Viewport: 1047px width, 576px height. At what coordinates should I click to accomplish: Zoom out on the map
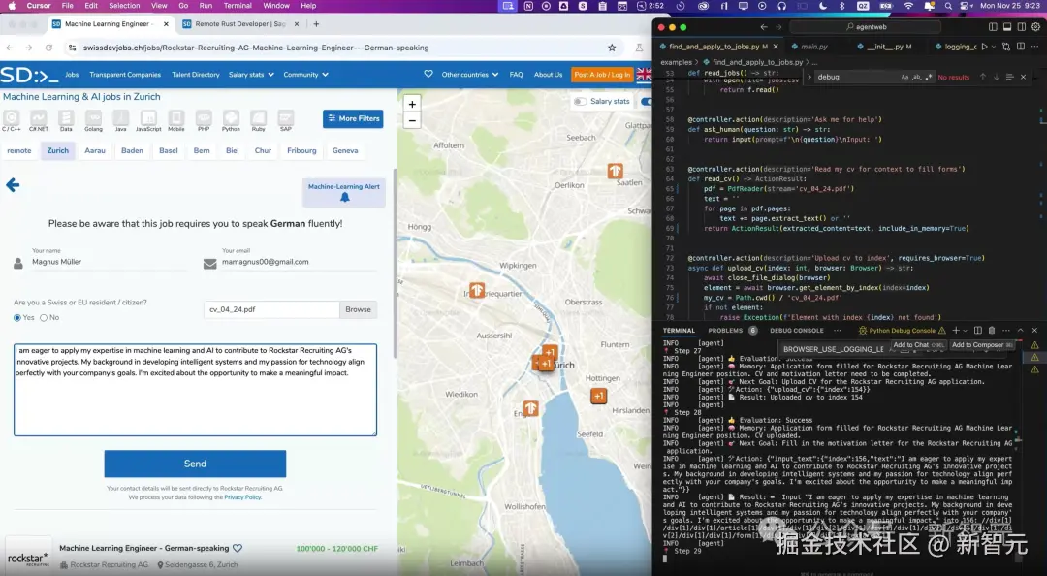coord(412,121)
